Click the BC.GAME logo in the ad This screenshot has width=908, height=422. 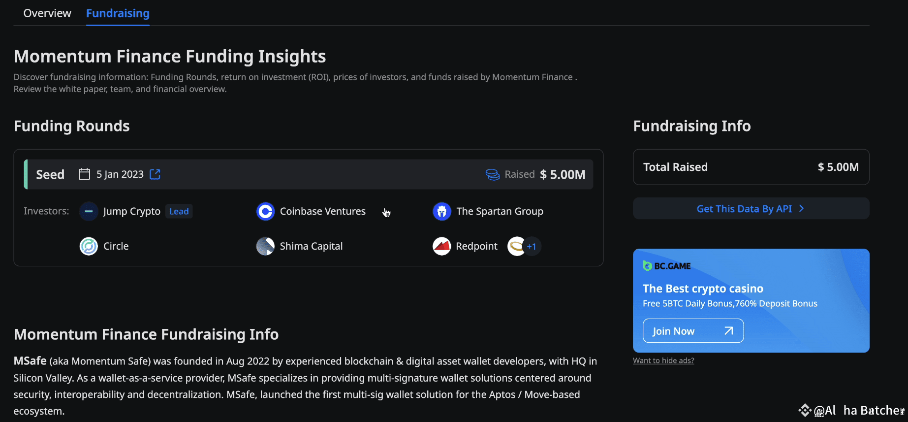point(667,266)
